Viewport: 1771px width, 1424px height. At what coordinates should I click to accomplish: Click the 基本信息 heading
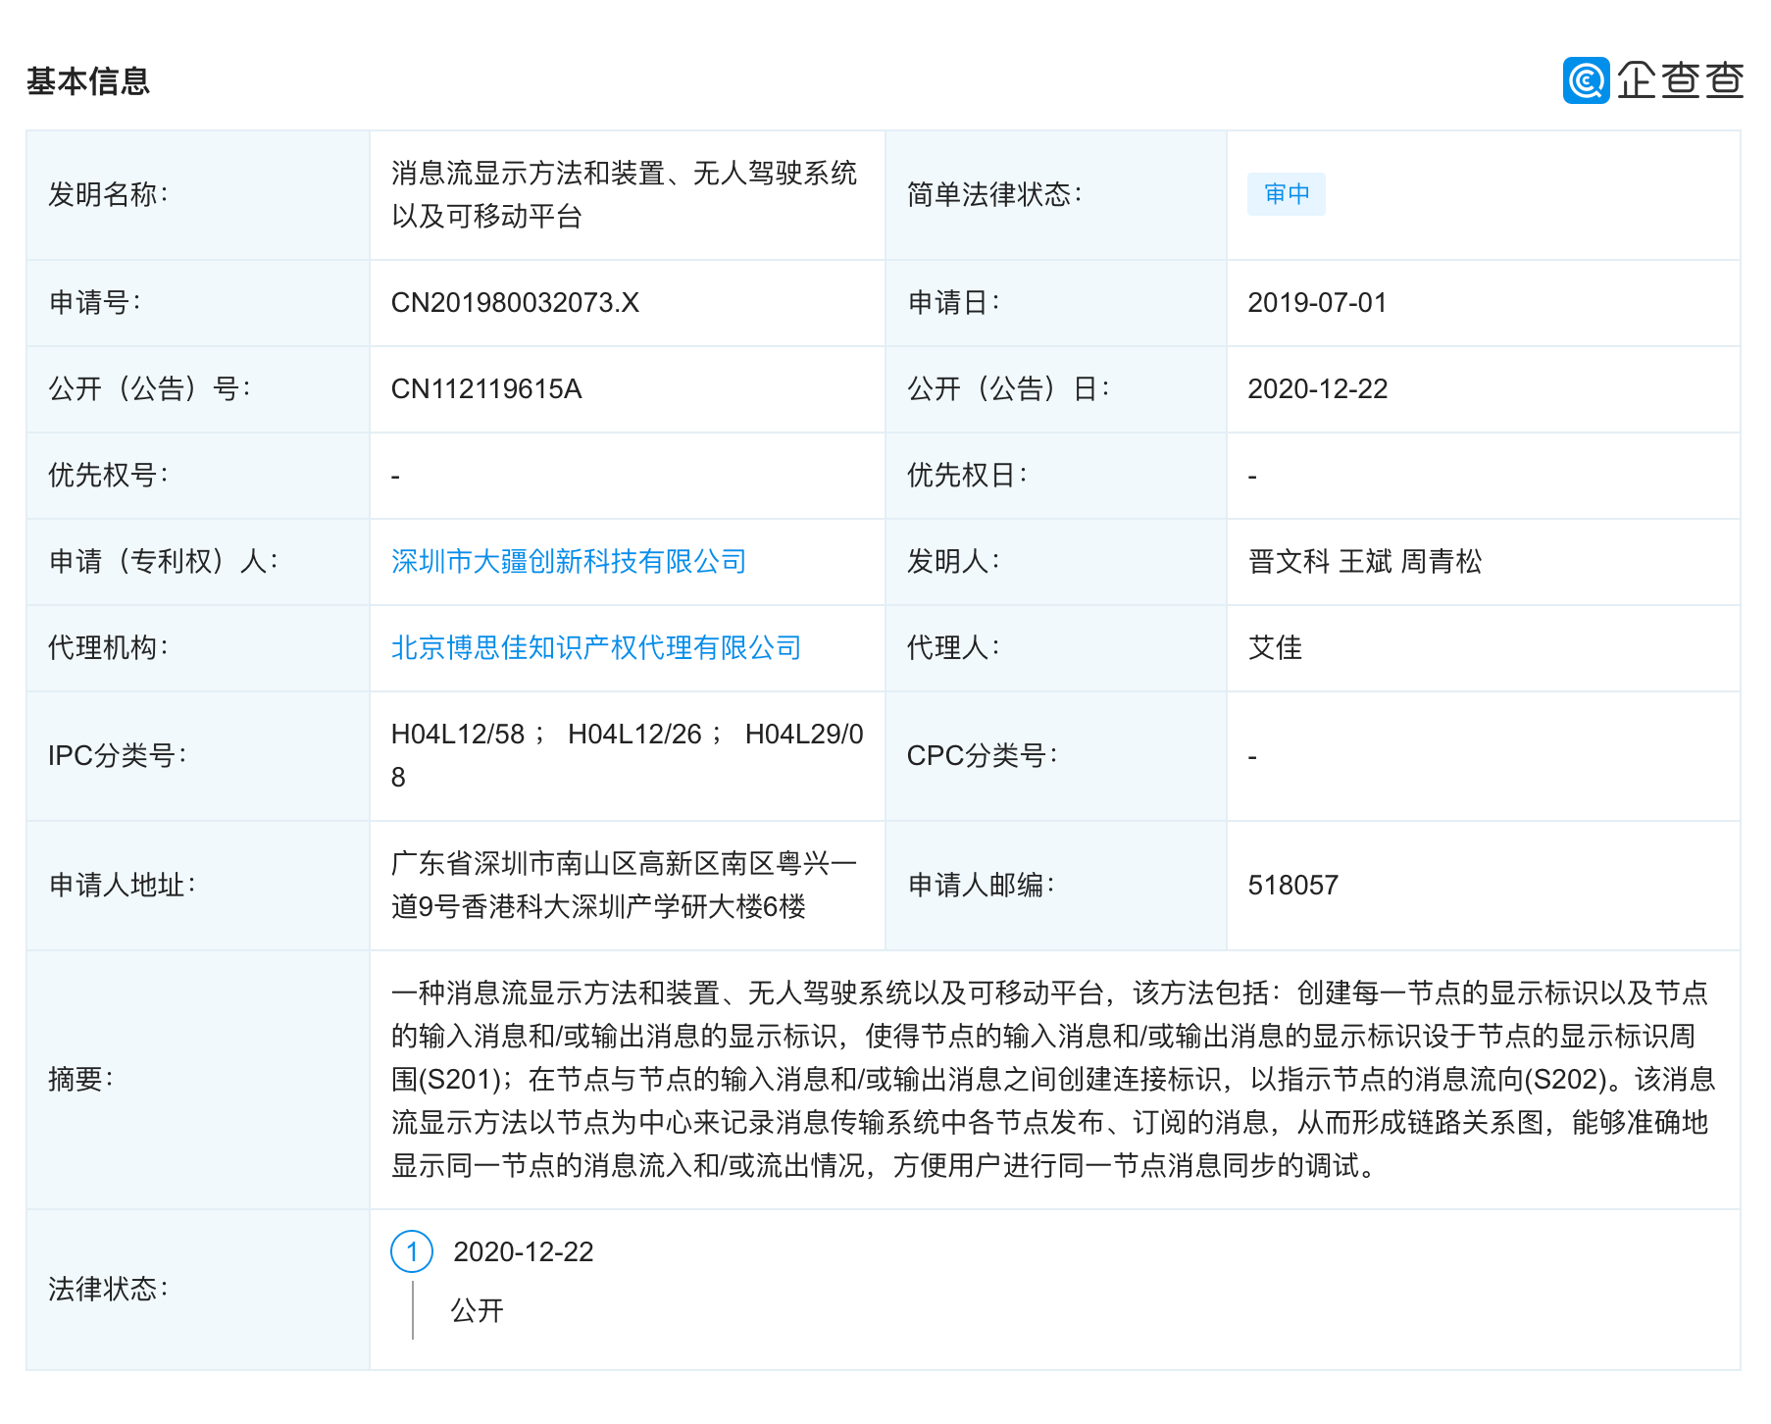(x=88, y=81)
